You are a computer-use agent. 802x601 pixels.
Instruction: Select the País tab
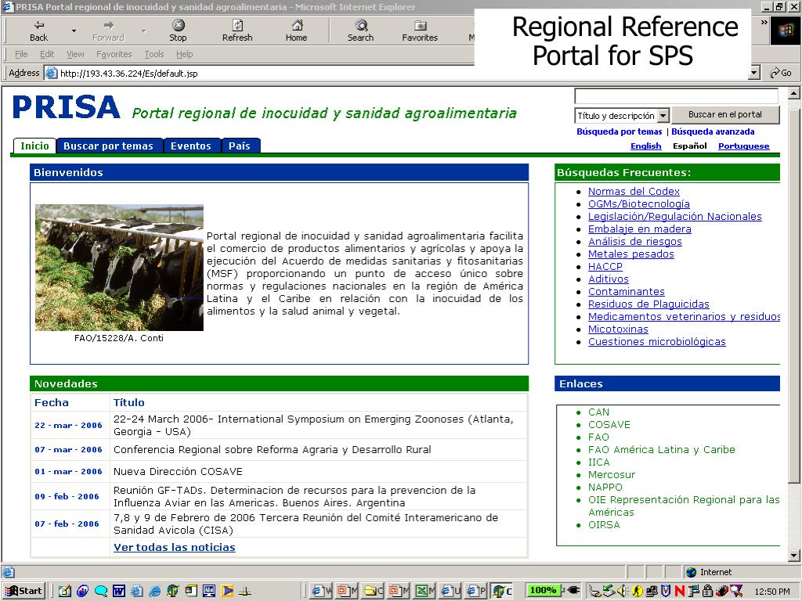click(x=240, y=146)
